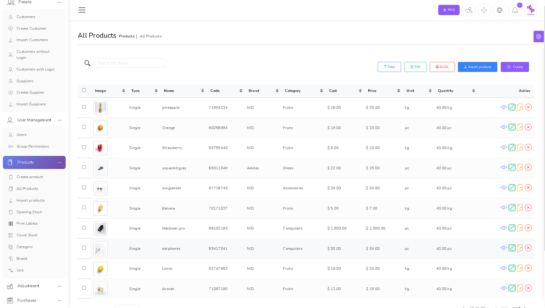
Task: Select the Macbook pro row checkbox
Action: point(84,228)
